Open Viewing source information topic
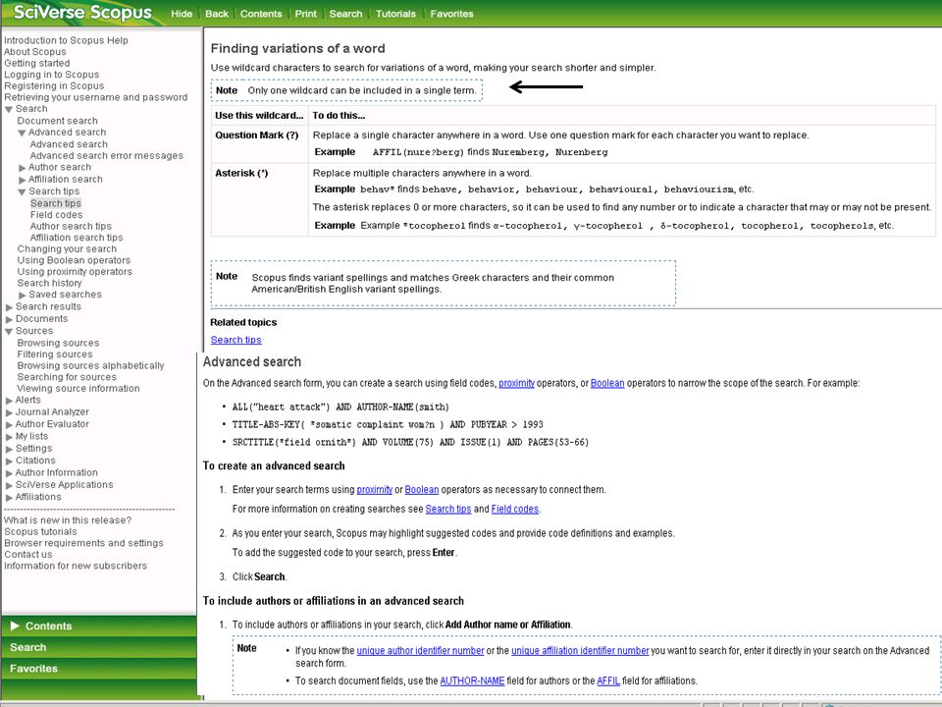Image resolution: width=942 pixels, height=707 pixels. (x=78, y=389)
